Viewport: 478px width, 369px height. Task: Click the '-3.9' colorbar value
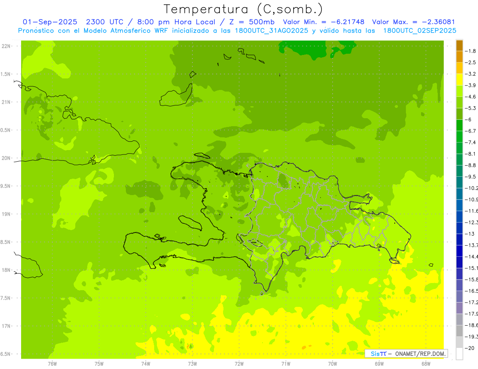[x=471, y=86]
